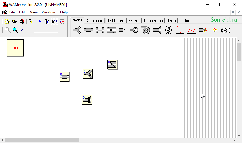This screenshot has height=143, width=242.
Task: Activate the context help pointer tool
Action: point(55,22)
